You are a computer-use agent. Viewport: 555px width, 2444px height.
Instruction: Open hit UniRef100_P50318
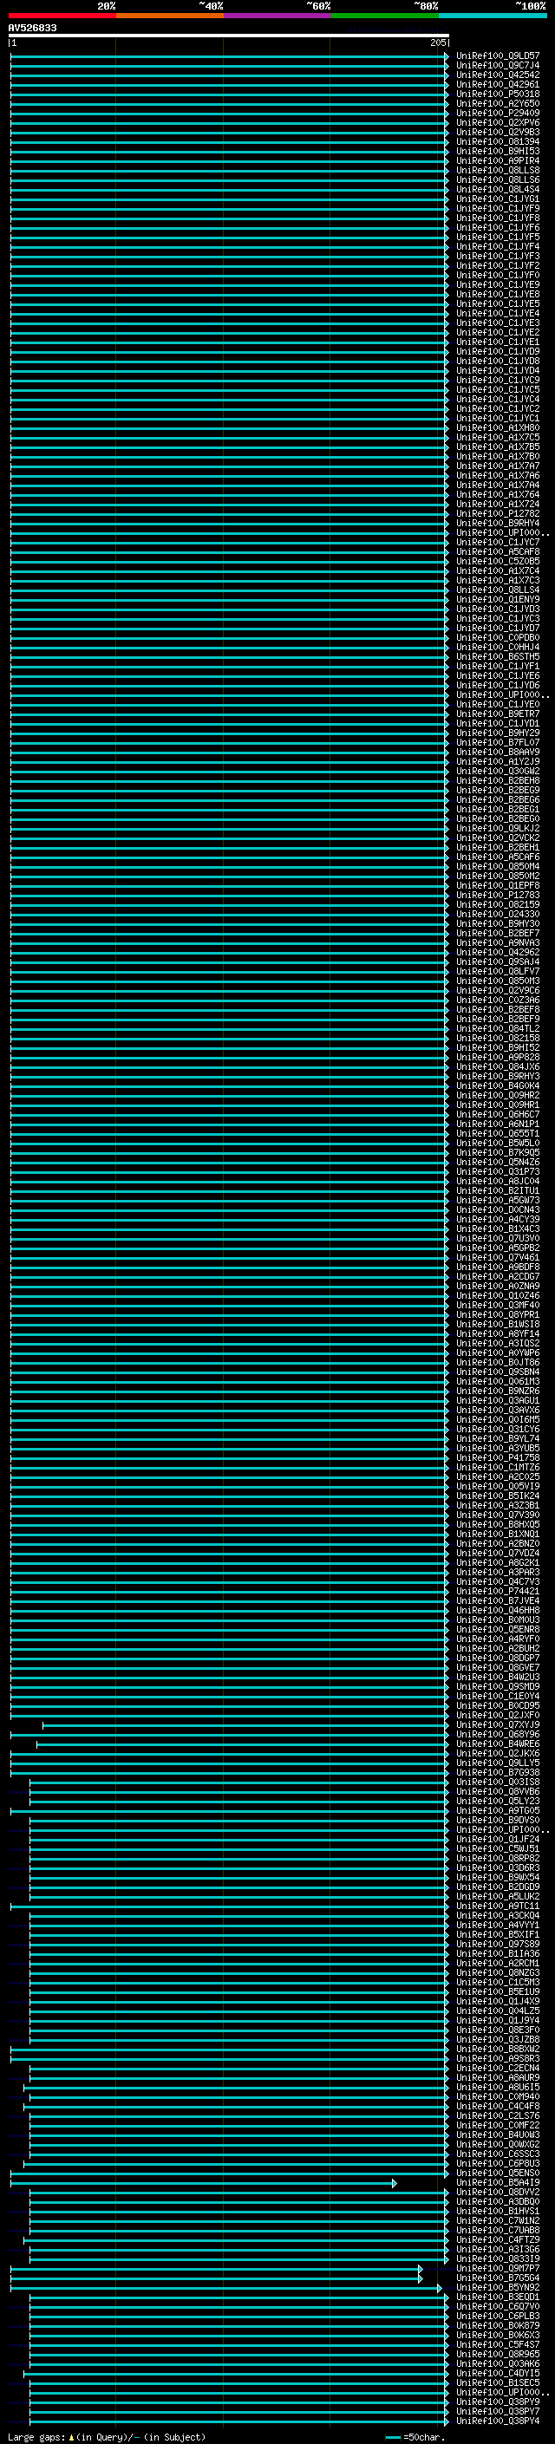pos(498,94)
